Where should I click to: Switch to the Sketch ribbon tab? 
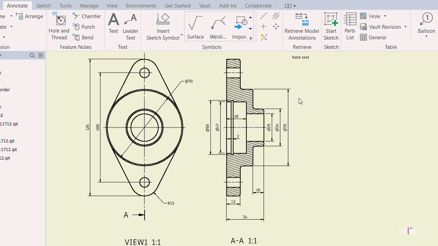43,5
